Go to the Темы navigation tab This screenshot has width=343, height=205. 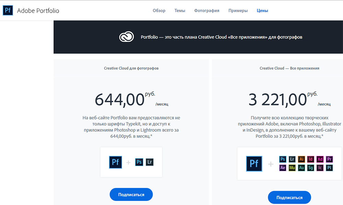coord(180,11)
